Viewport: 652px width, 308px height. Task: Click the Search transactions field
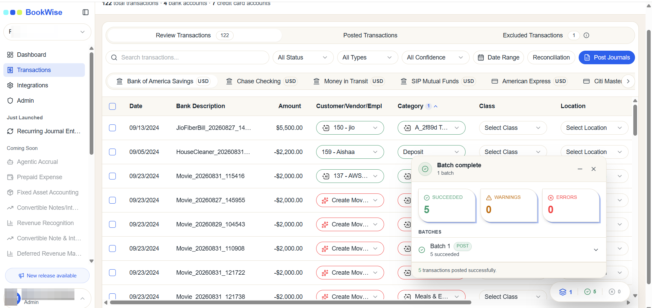187,57
